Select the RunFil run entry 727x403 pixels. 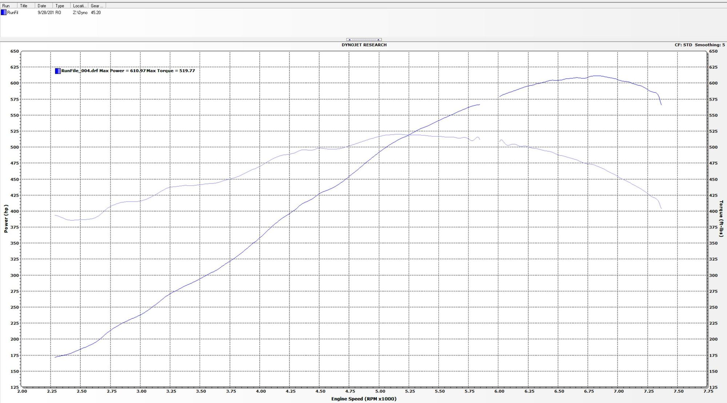coord(12,12)
